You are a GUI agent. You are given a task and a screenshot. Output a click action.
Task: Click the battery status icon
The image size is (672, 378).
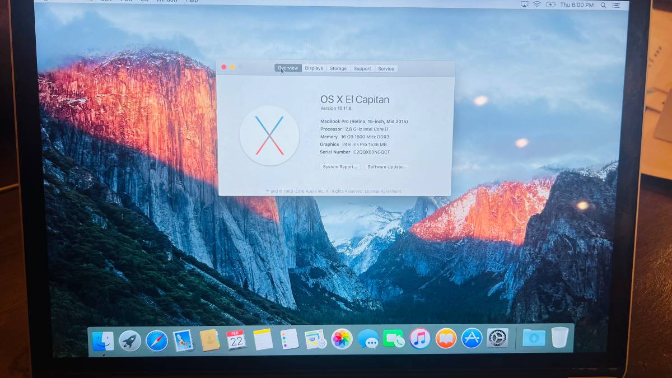[x=550, y=4]
